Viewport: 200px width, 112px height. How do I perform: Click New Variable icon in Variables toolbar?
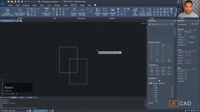coord(150,81)
